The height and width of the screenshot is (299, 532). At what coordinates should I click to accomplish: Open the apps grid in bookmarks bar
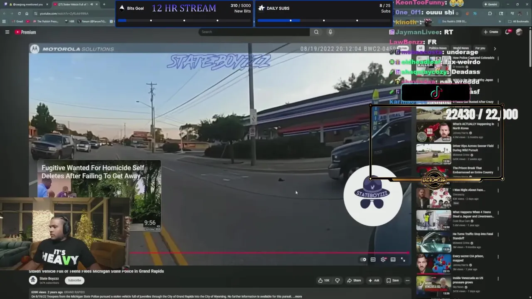pos(4,21)
